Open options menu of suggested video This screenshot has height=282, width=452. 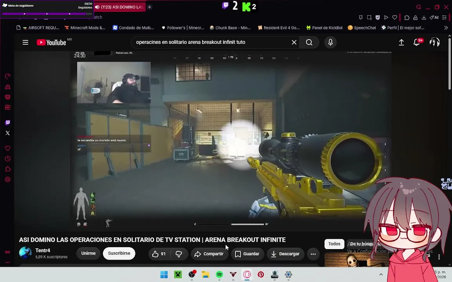[439, 257]
